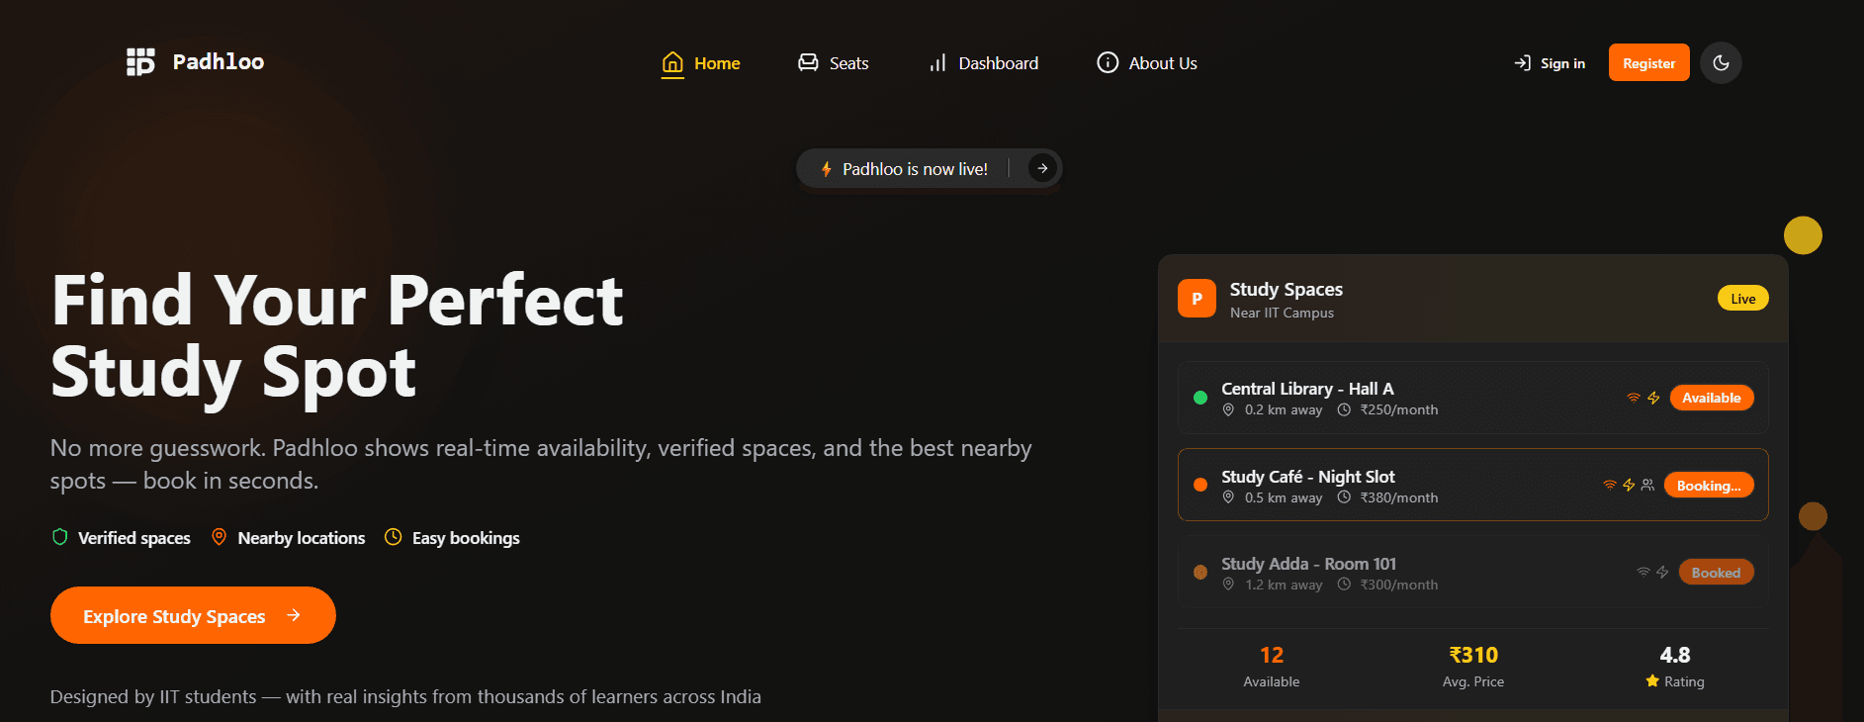Click the occupancy people icon on Study Café

(1647, 485)
